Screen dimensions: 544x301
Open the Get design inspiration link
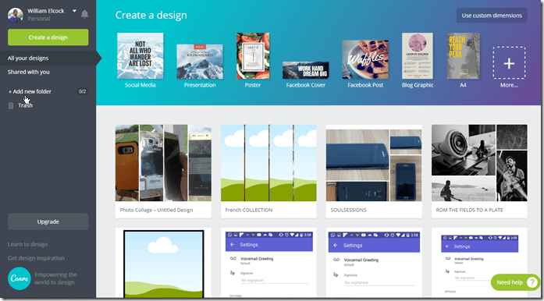coord(36,258)
